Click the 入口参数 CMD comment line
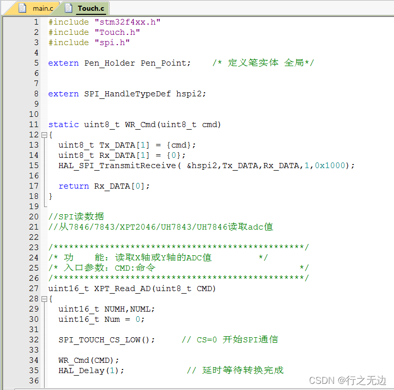Image resolution: width=394 pixels, height=390 pixels. click(178, 268)
